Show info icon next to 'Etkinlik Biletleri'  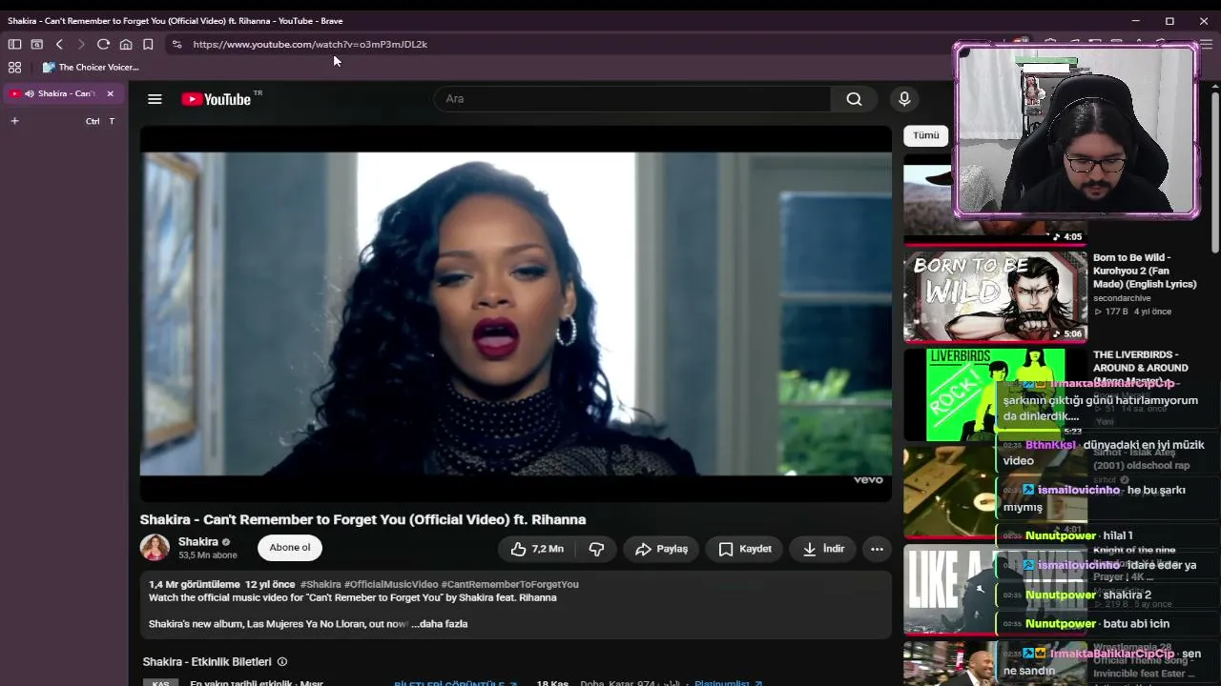coord(282,661)
